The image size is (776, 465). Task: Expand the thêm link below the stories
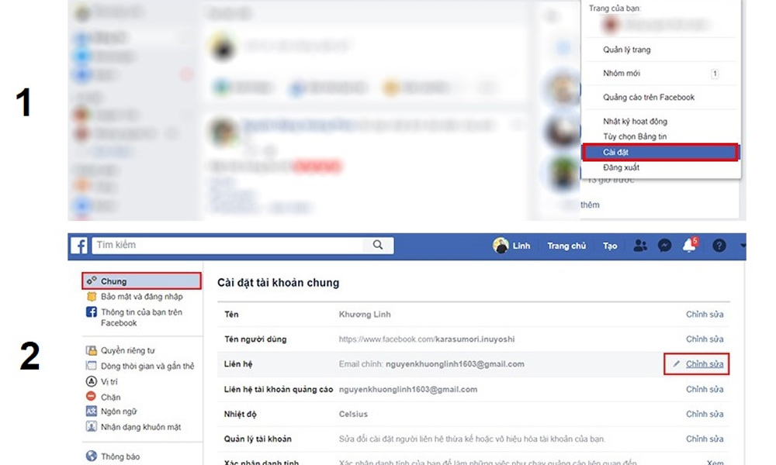pos(589,204)
